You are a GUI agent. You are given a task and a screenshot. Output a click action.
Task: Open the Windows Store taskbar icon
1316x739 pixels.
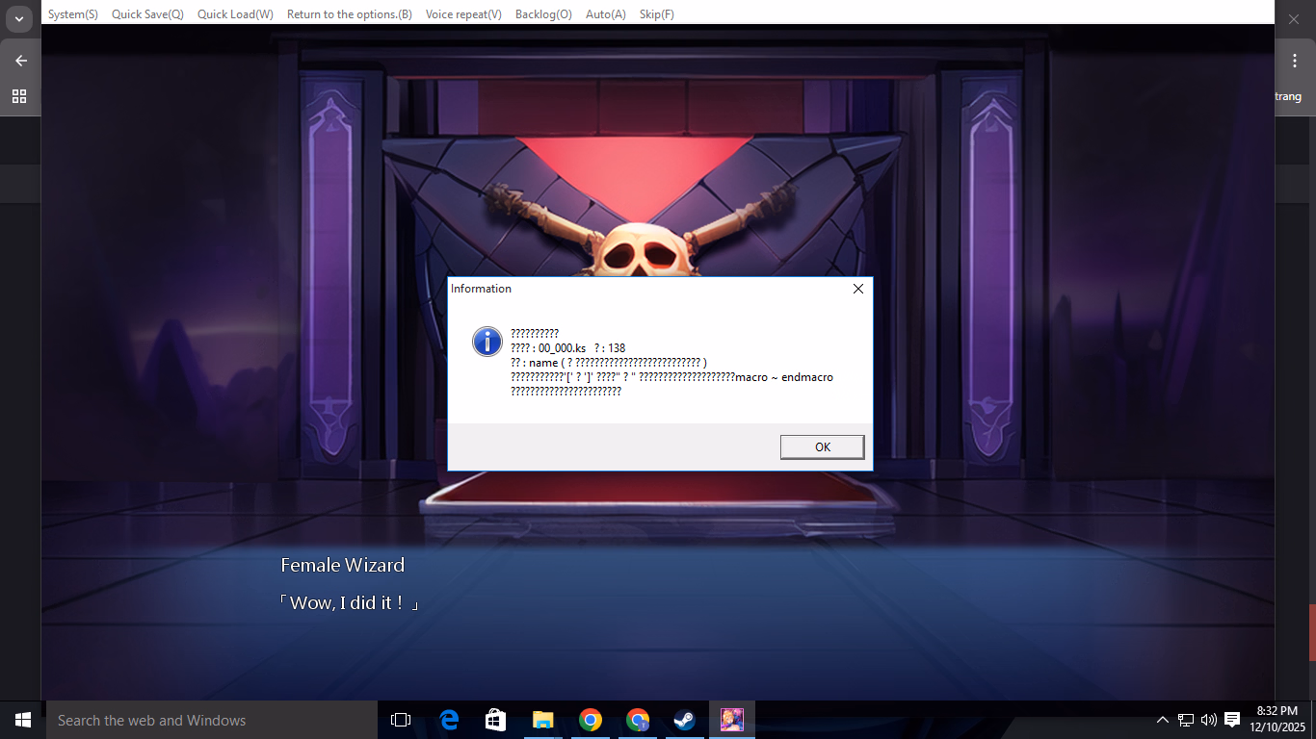point(495,720)
